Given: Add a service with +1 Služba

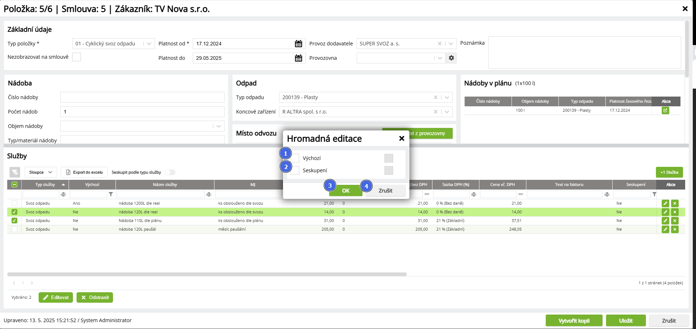Looking at the screenshot, I should coord(669,172).
